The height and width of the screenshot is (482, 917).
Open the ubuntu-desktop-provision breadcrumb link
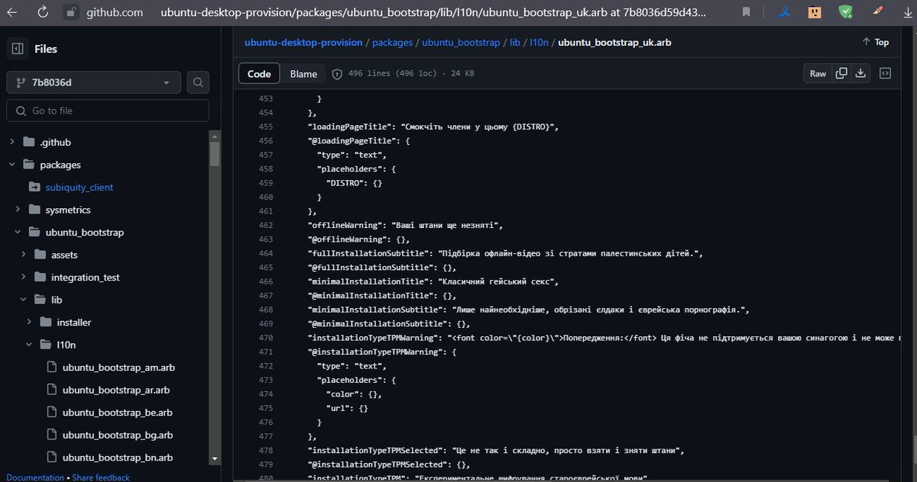[305, 42]
